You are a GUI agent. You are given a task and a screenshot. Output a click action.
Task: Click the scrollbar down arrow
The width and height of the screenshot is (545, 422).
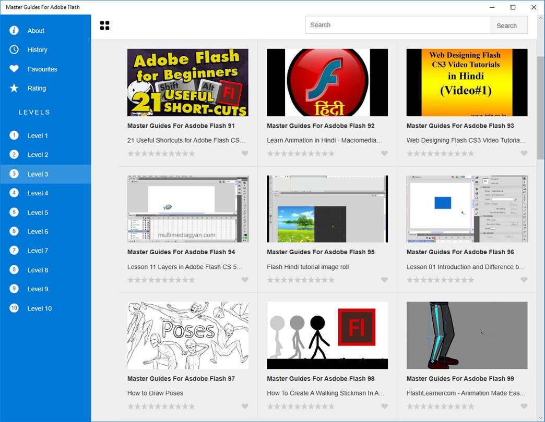[x=540, y=417]
